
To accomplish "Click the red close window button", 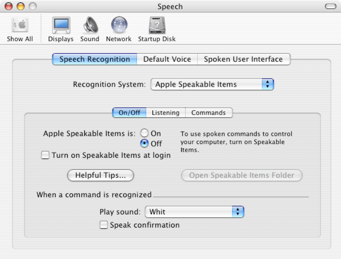I will pyautogui.click(x=9, y=6).
